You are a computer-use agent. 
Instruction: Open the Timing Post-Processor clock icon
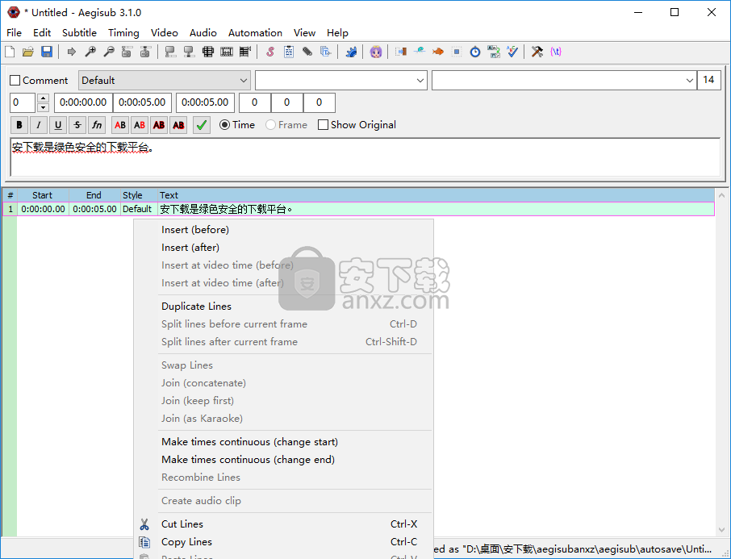click(x=475, y=52)
